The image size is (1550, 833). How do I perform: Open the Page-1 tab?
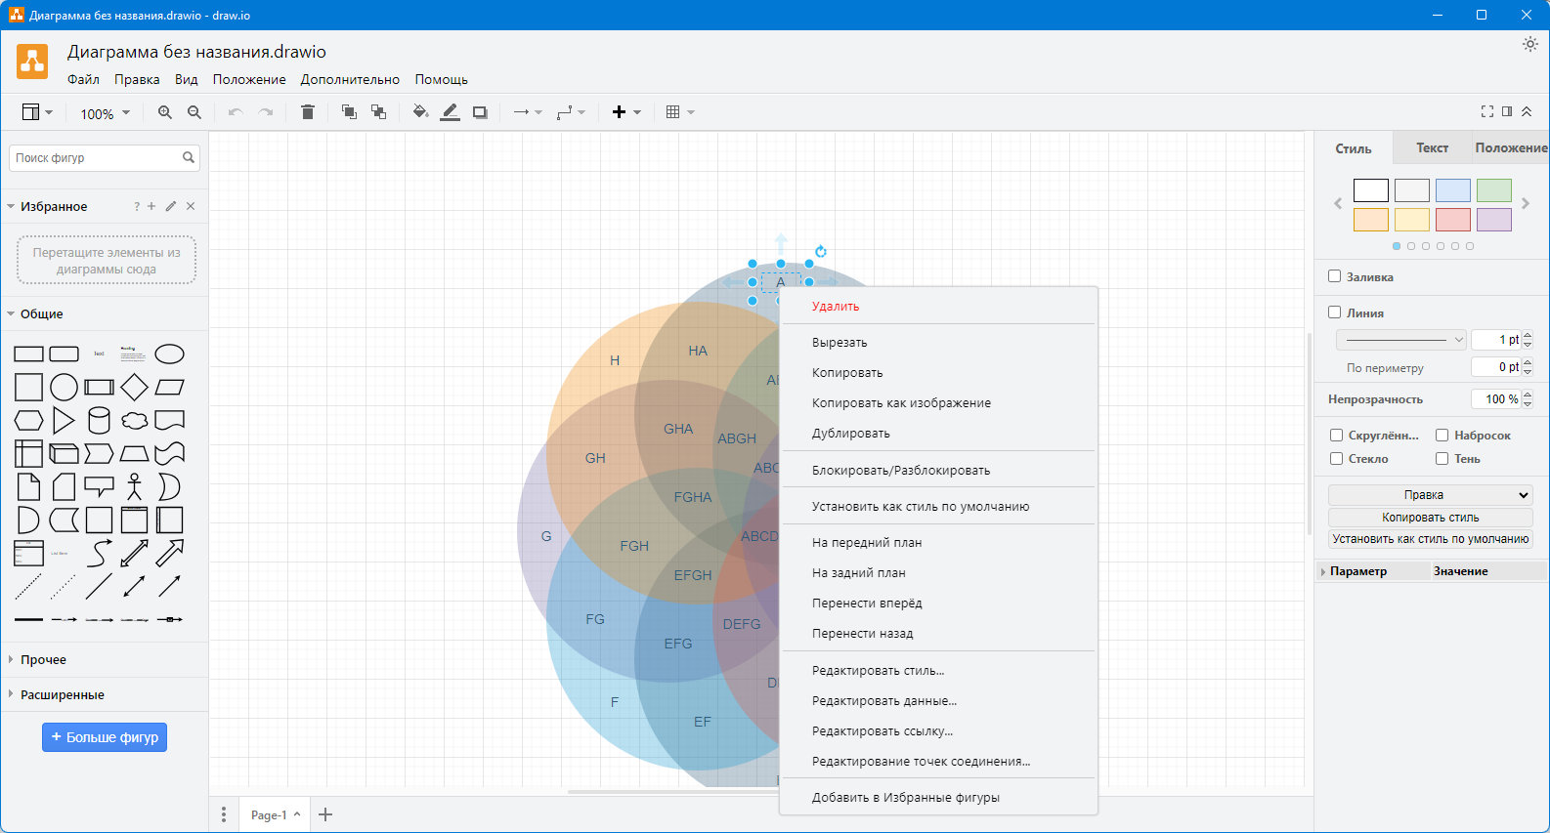point(275,814)
